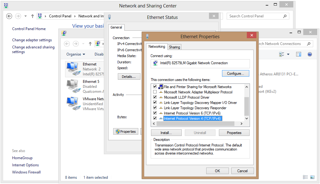Confirm with the OK button

217,171
